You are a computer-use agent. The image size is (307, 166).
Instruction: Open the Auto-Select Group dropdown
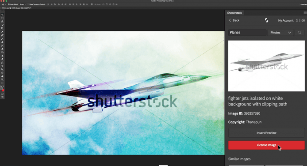point(22,4)
